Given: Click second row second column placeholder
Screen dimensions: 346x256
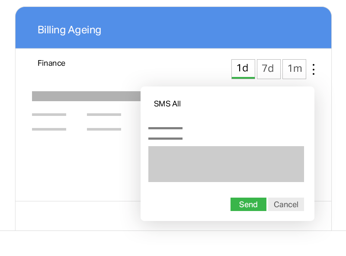Looking at the screenshot, I should click(104, 129).
